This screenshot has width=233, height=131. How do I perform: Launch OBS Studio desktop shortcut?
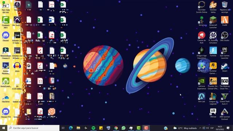point(225,36)
